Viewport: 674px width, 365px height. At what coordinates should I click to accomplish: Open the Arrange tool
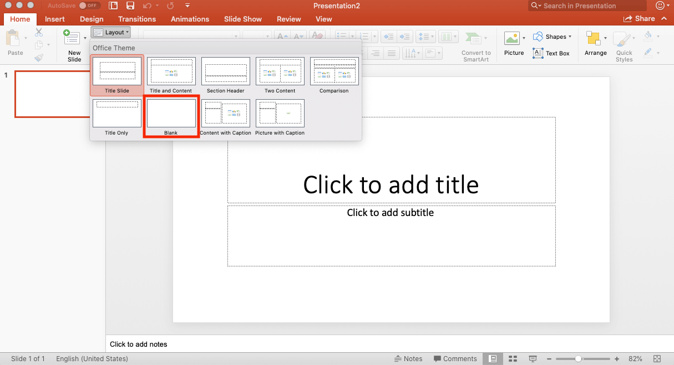coord(595,44)
